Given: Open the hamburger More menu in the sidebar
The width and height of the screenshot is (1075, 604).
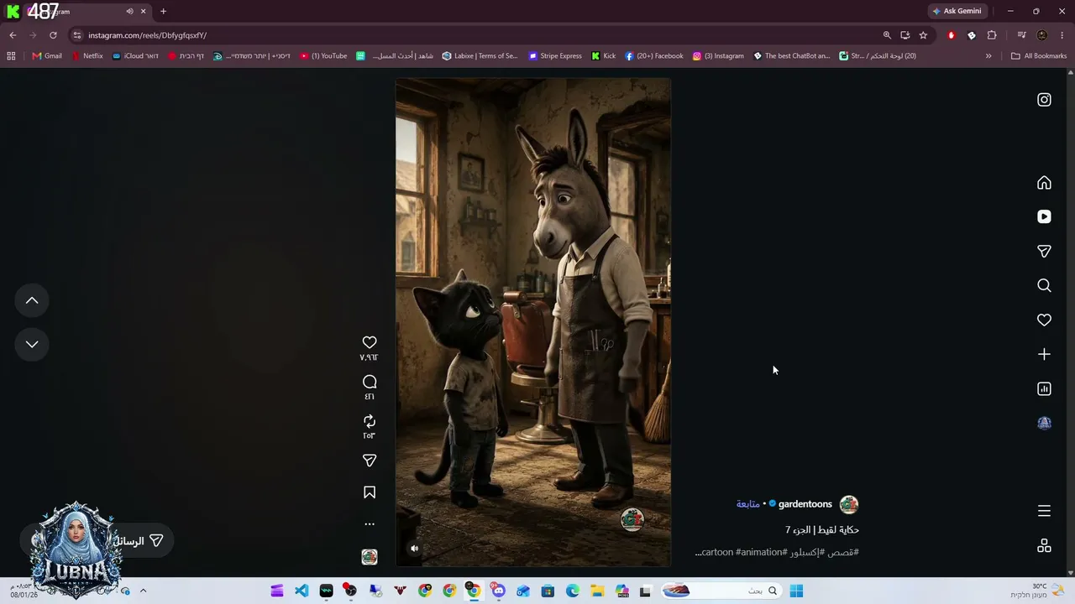Looking at the screenshot, I should [x=1044, y=511].
